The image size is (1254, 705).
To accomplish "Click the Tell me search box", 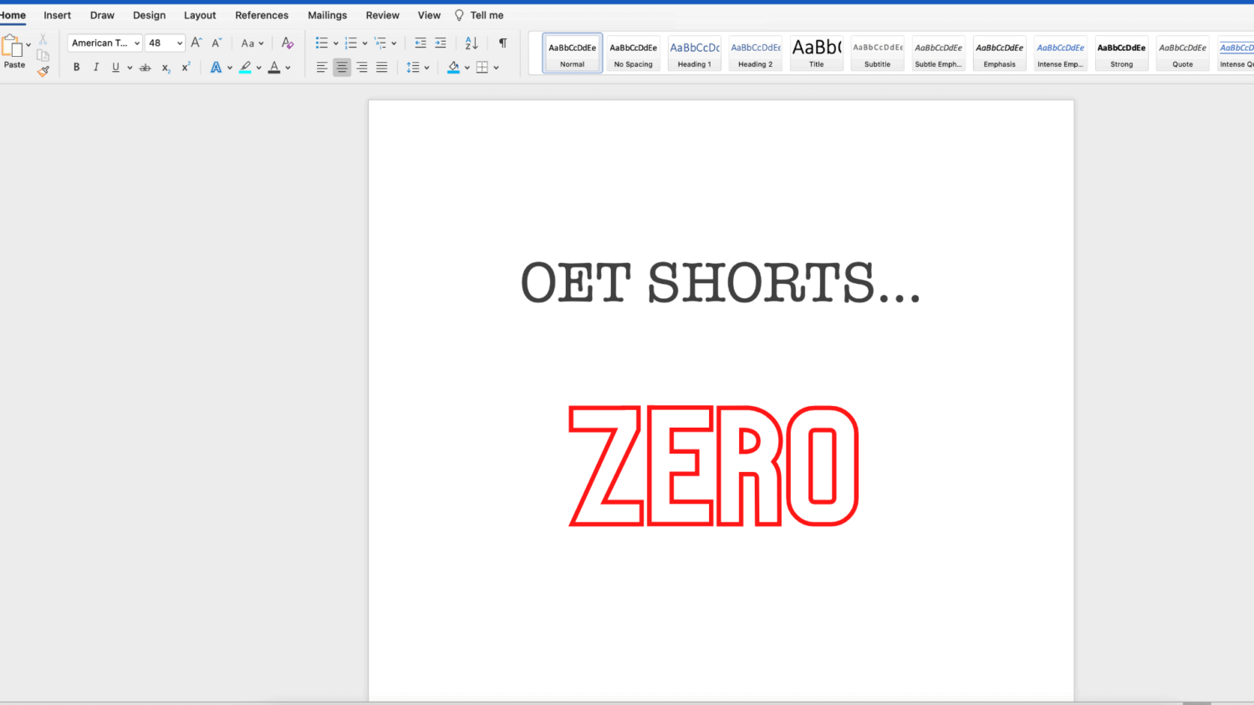I will [479, 15].
